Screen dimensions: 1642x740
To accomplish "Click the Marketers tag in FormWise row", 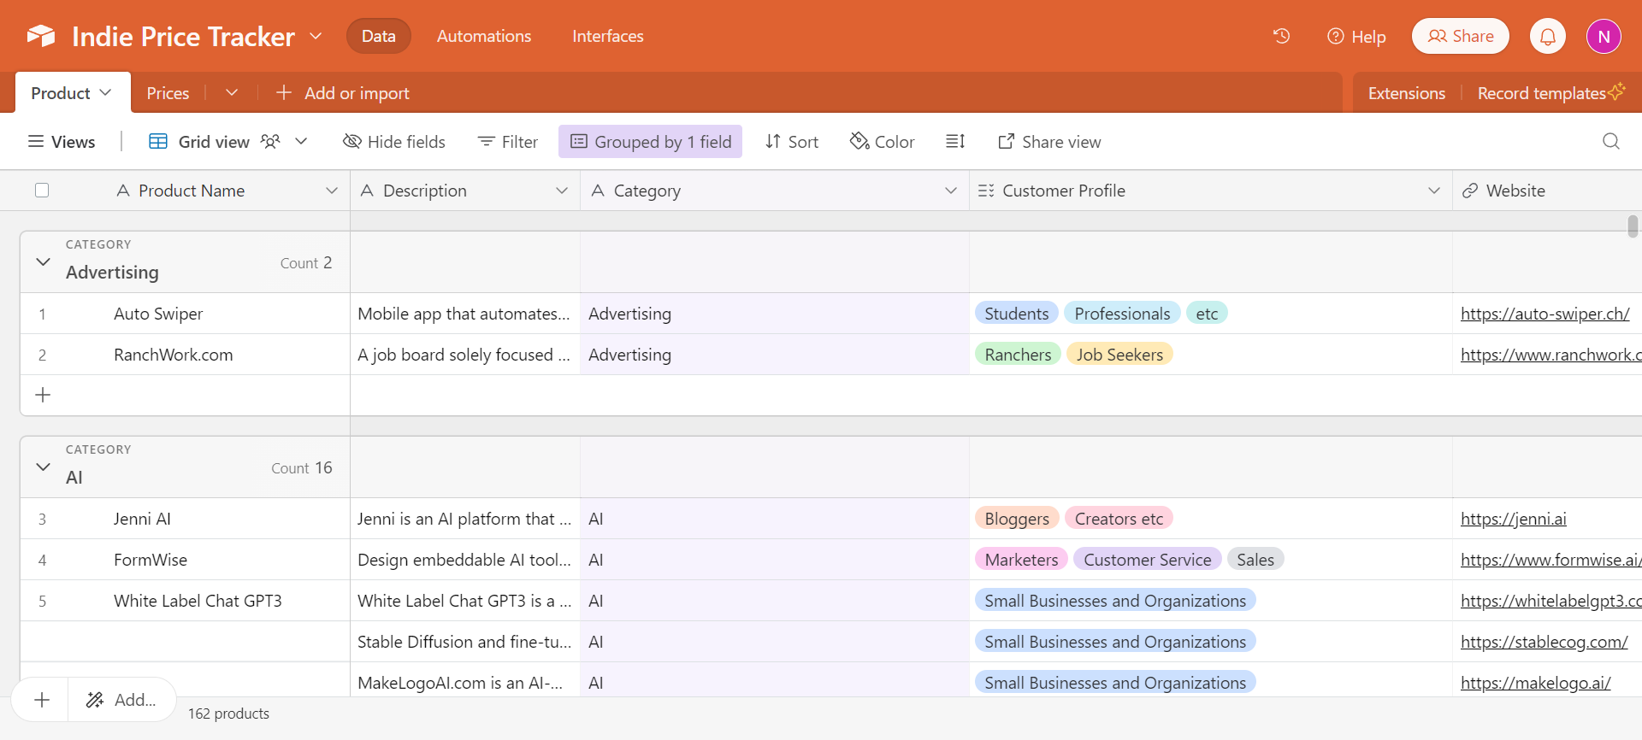I will (x=1021, y=560).
